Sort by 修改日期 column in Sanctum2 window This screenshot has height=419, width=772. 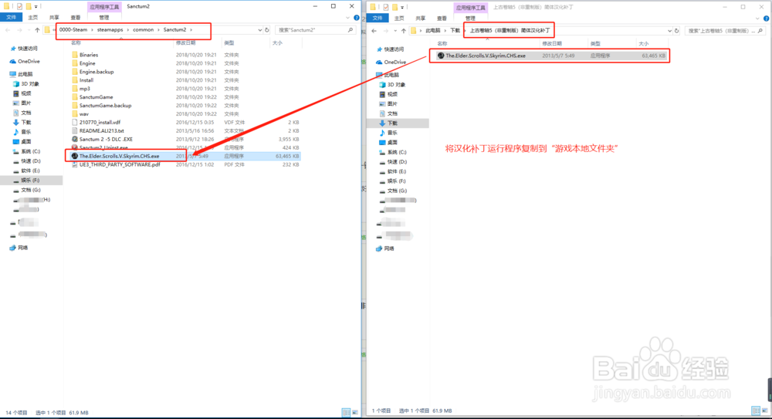[186, 43]
